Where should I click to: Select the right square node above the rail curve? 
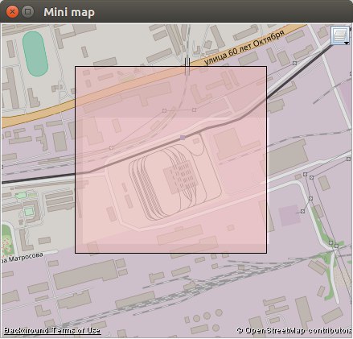[194, 110]
